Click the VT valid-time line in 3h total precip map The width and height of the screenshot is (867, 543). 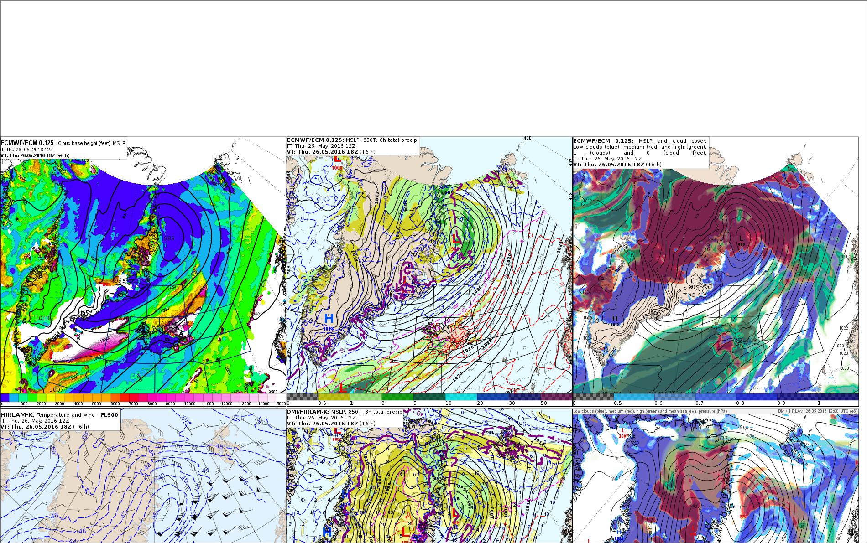pyautogui.click(x=331, y=424)
